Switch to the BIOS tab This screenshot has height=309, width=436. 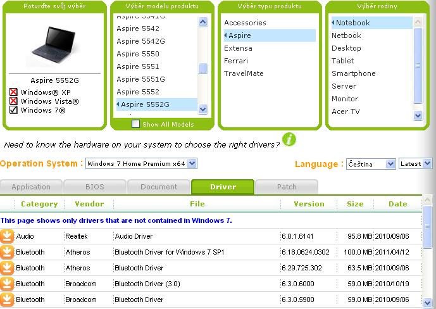pyautogui.click(x=95, y=187)
